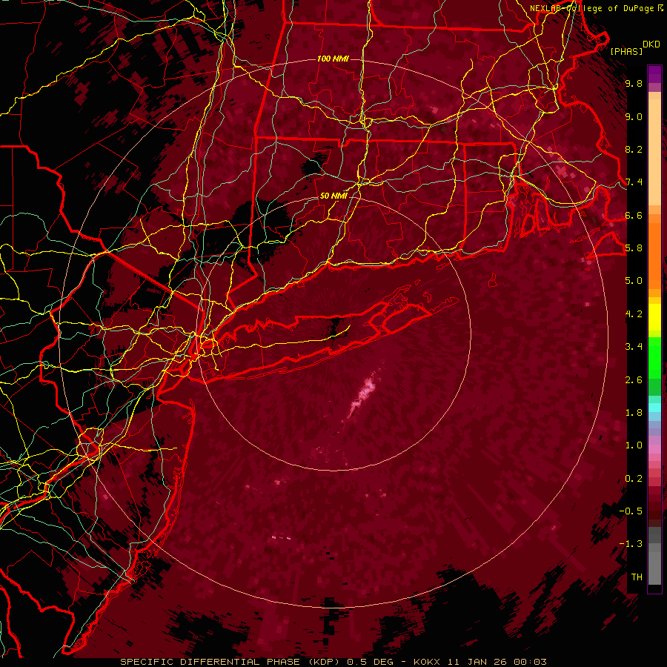
Task: Select the 9.0 value on the color scale
Action: point(634,116)
